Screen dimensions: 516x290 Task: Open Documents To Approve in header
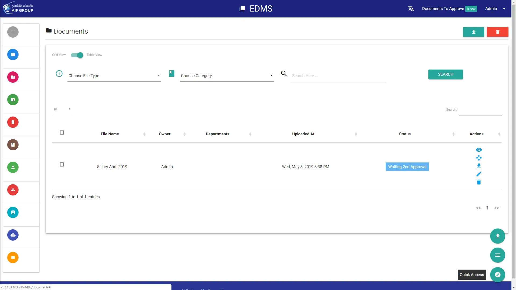pos(449,9)
